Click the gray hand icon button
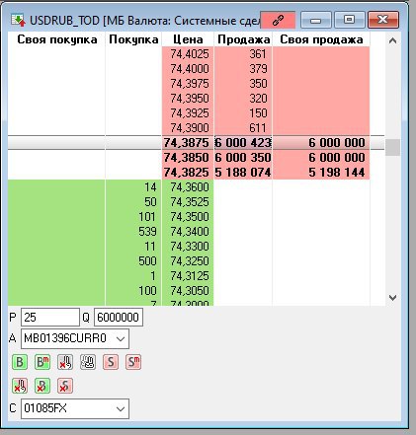The image size is (416, 435). tap(88, 362)
